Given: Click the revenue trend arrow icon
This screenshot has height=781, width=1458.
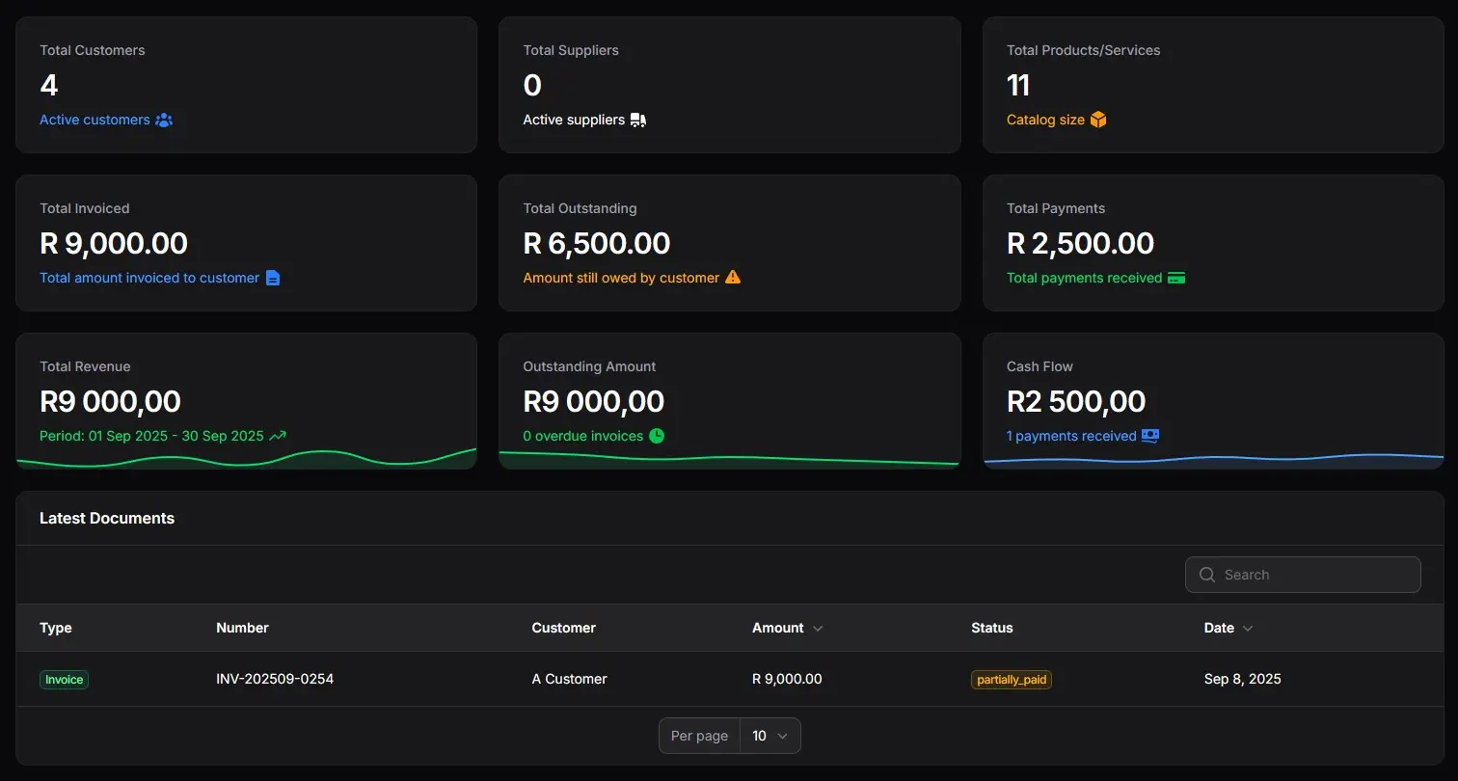Looking at the screenshot, I should pyautogui.click(x=278, y=436).
